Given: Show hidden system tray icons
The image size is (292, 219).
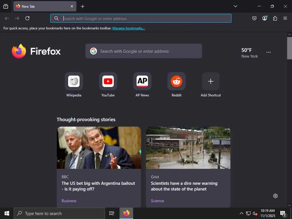Looking at the screenshot, I should pos(241,213).
